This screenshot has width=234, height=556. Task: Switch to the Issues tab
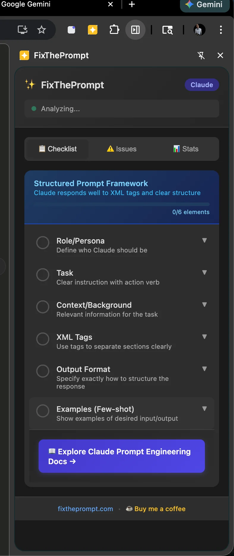tap(121, 149)
